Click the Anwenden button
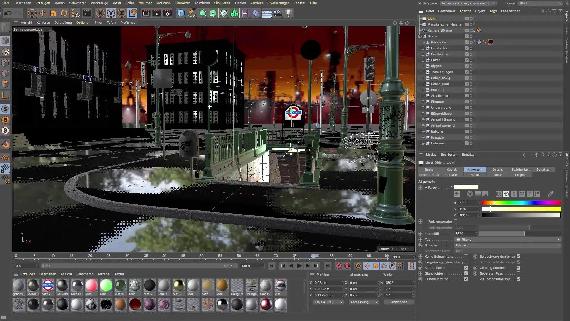The height and width of the screenshot is (321, 570). [399, 302]
